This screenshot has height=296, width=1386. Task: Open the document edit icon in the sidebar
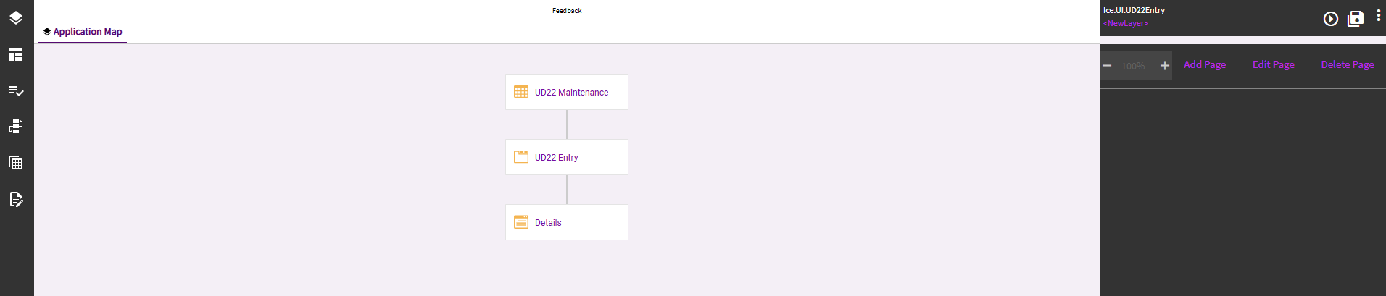pyautogui.click(x=16, y=199)
